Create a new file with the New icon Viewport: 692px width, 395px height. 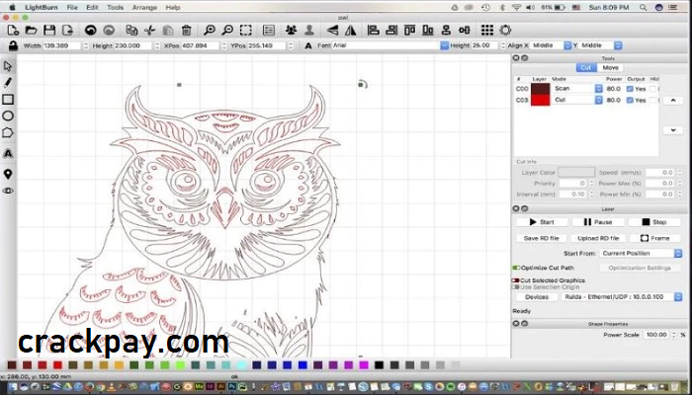click(13, 30)
